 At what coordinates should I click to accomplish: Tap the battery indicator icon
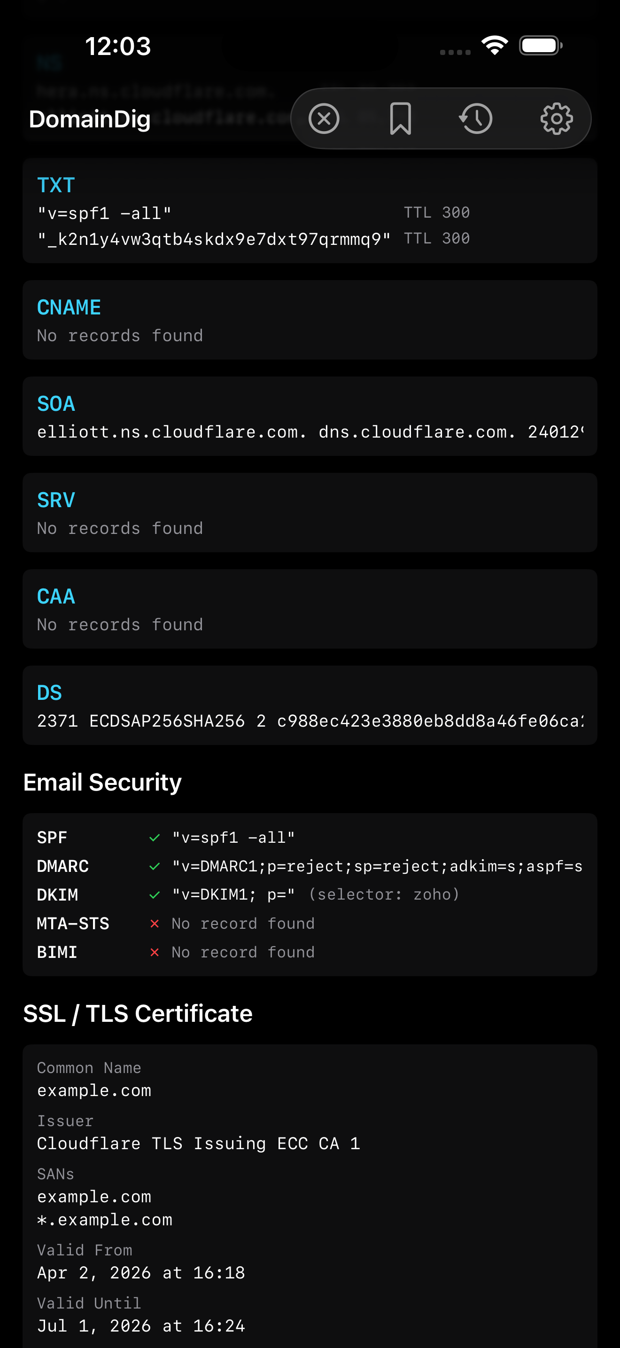pos(541,46)
